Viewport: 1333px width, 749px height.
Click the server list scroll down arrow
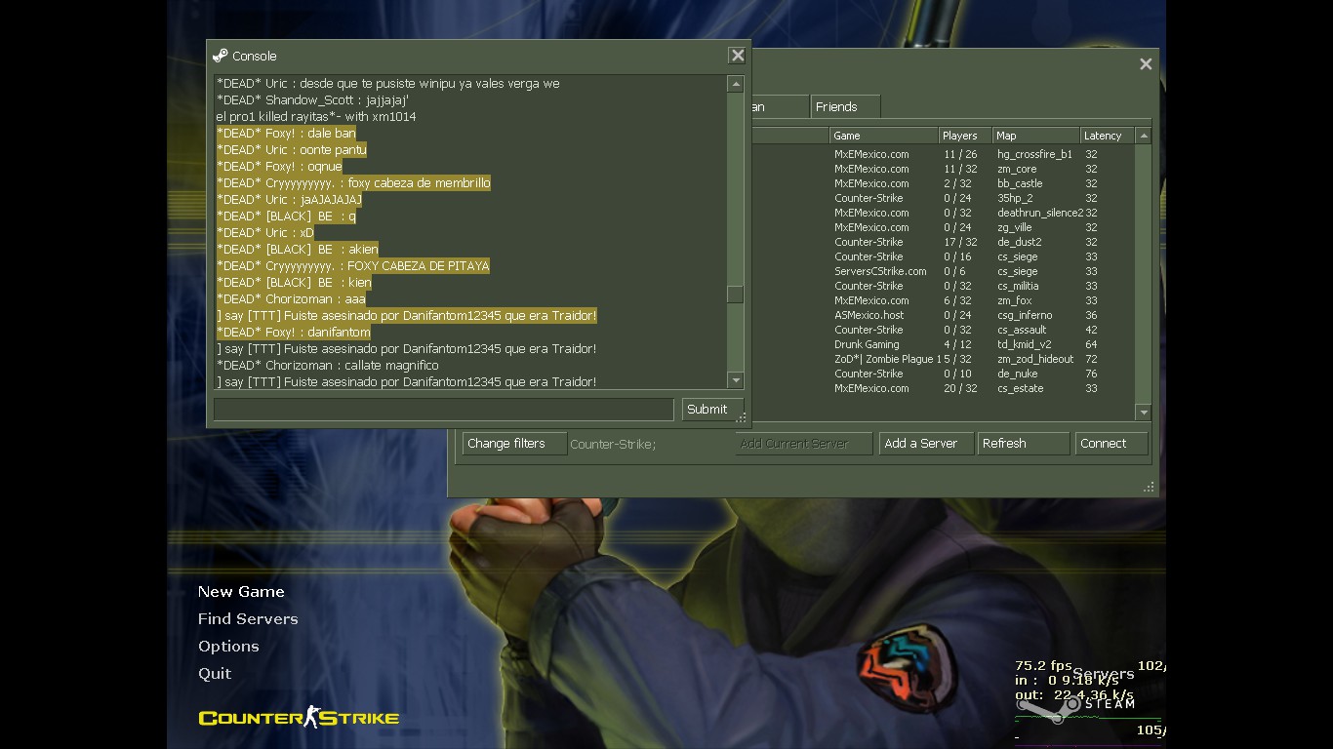(x=1144, y=413)
